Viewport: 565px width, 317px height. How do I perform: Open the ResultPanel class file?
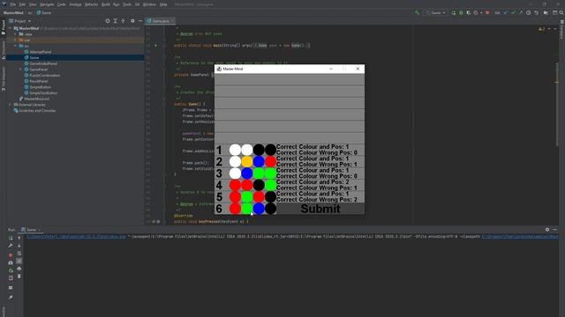39,81
